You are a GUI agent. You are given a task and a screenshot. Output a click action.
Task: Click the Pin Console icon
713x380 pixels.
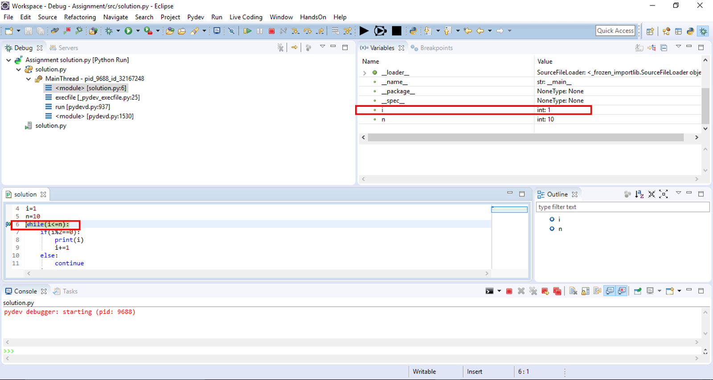tap(638, 291)
